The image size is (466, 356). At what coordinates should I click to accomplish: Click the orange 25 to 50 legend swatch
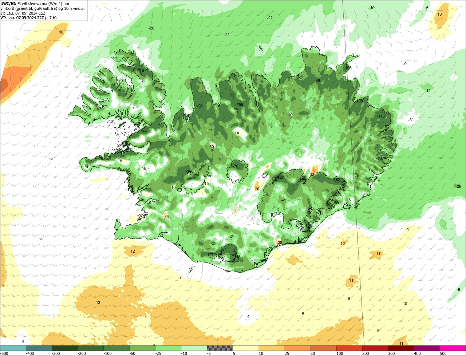point(297,348)
